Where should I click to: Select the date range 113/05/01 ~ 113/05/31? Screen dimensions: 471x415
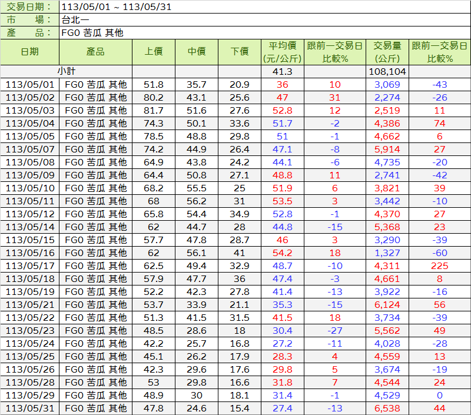coord(117,7)
